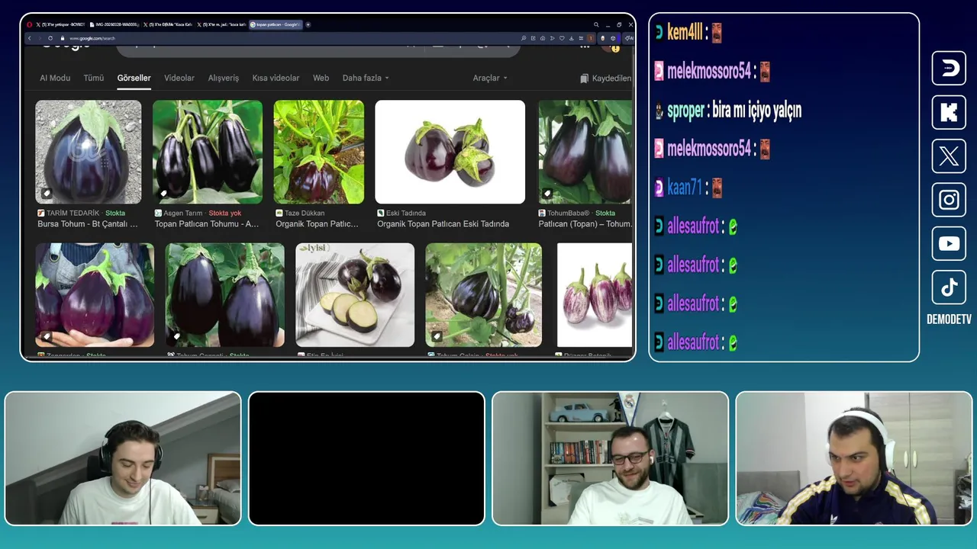Open the Taze Dükkan eggplant plant image
The image size is (977, 549).
point(319,152)
